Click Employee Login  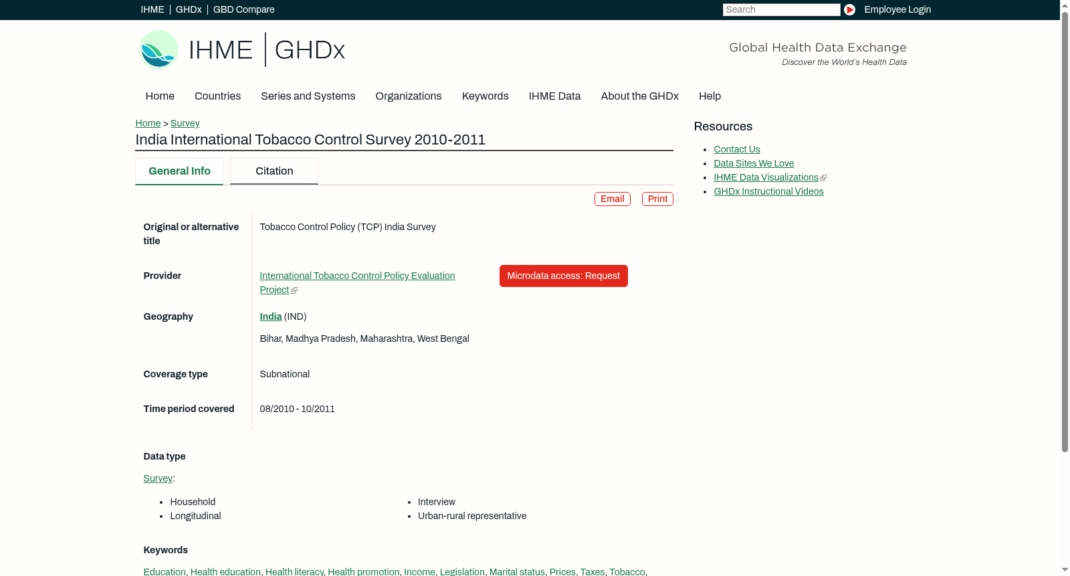(897, 9)
